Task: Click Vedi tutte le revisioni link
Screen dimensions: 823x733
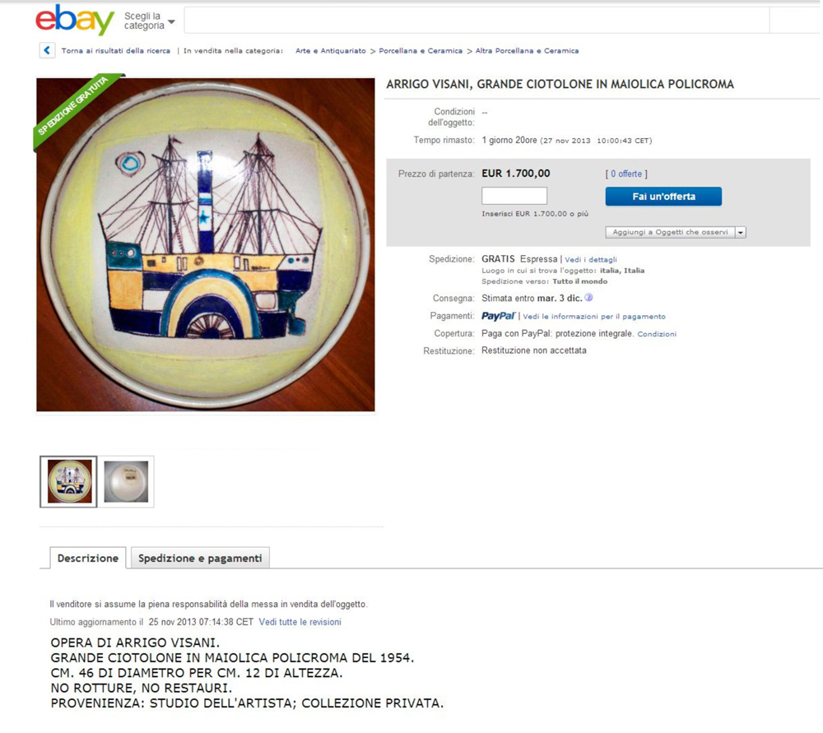Action: 300,622
